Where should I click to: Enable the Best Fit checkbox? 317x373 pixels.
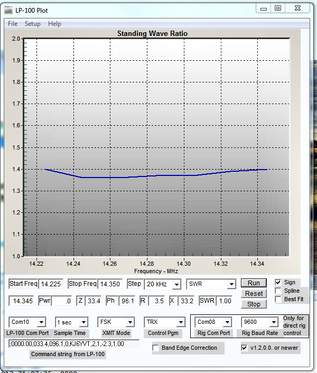coord(278,300)
